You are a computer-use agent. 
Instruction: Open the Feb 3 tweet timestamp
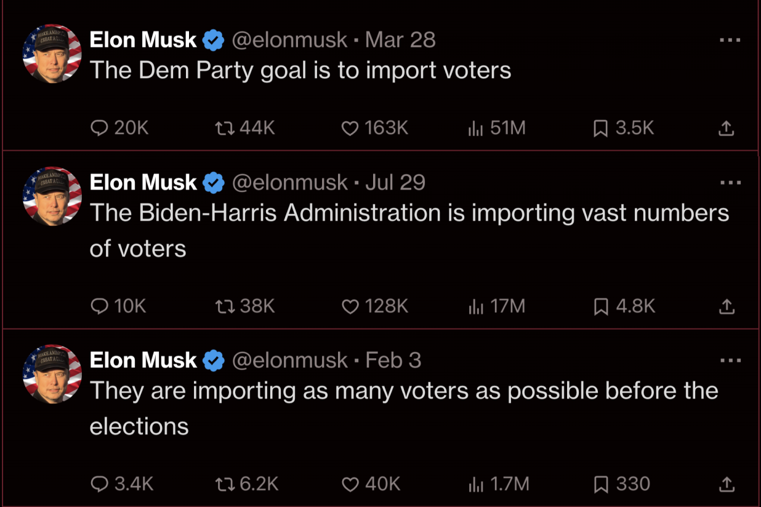click(393, 360)
